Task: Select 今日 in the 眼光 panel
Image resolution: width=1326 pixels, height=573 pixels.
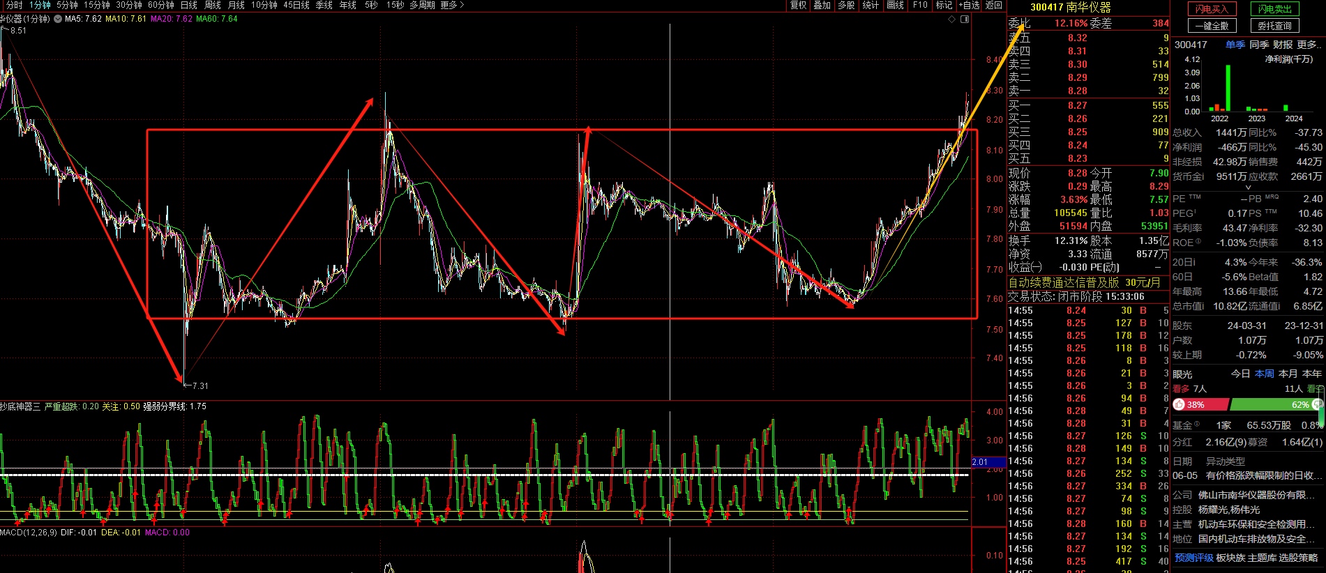Action: point(1240,374)
